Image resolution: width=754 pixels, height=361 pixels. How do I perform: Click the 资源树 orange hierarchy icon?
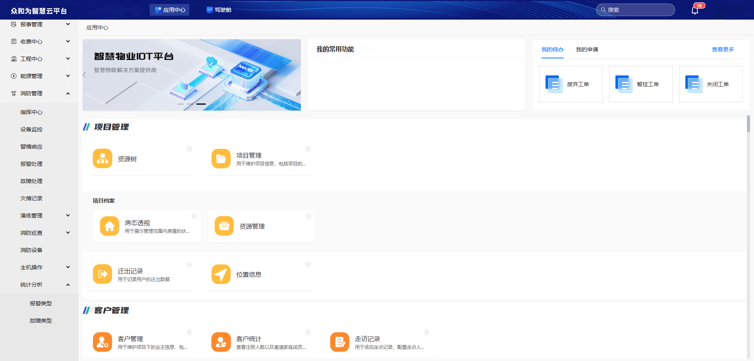point(102,159)
